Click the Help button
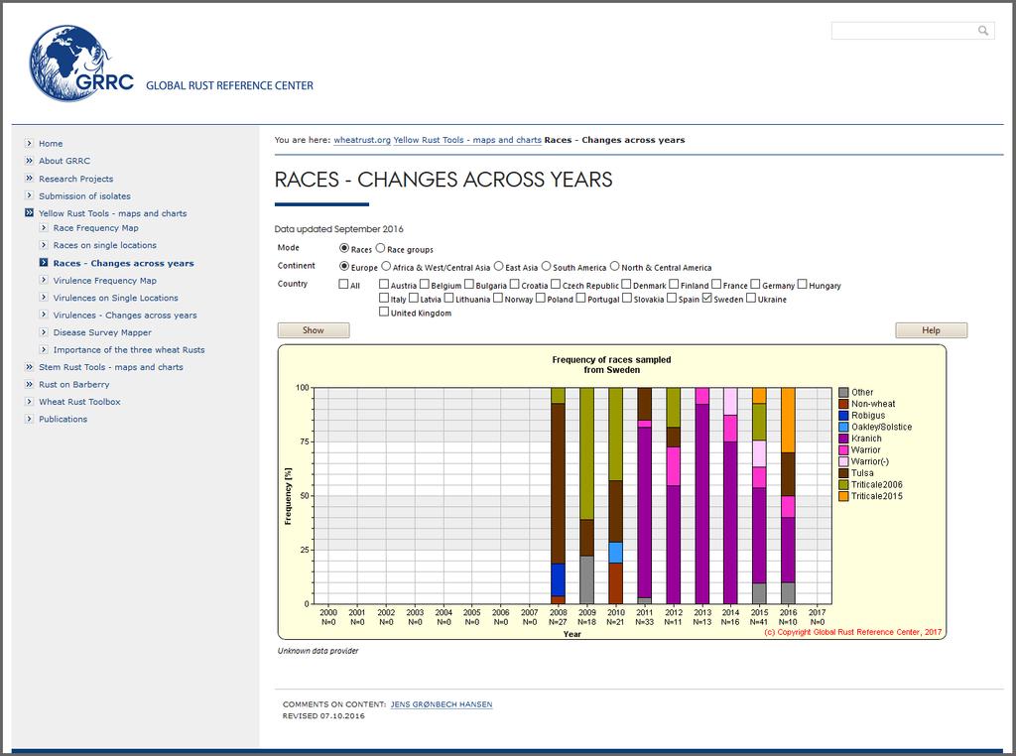1016x756 pixels. [x=931, y=330]
